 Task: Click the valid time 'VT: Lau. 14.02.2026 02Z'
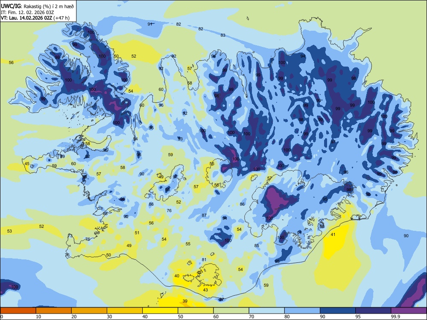(x=27, y=18)
